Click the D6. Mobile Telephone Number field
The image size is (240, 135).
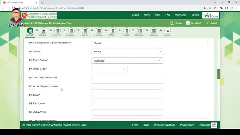(127, 87)
